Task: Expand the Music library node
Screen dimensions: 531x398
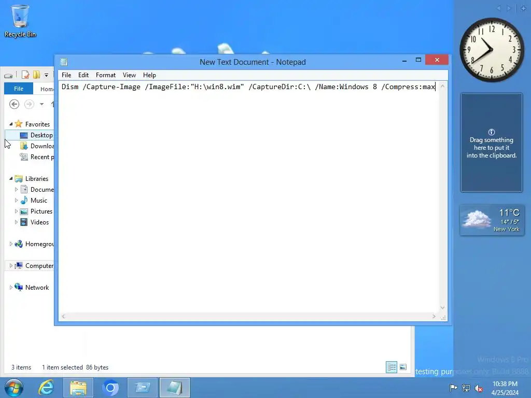Action: point(16,201)
